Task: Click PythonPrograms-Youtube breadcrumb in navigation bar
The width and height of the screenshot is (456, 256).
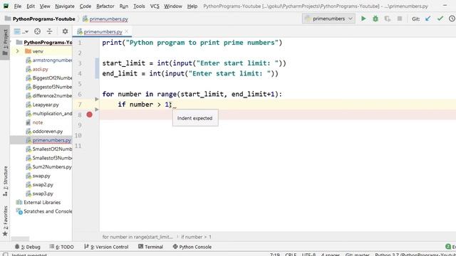Action: tap(41, 19)
